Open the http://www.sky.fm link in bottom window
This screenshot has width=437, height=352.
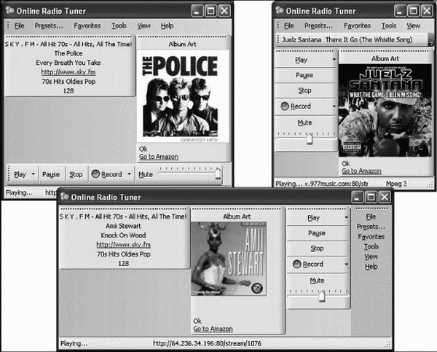(x=124, y=245)
